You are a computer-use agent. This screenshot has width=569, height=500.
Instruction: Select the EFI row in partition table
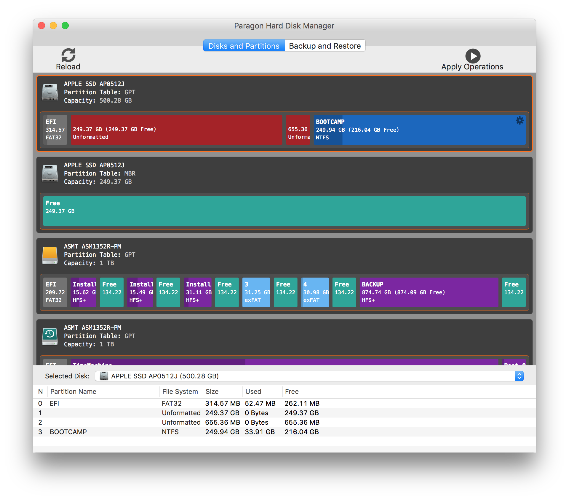[284, 403]
